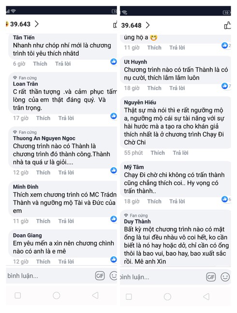Expand the reactions chevron next to 39.643
This screenshot has height=313, width=237.
click(x=36, y=24)
